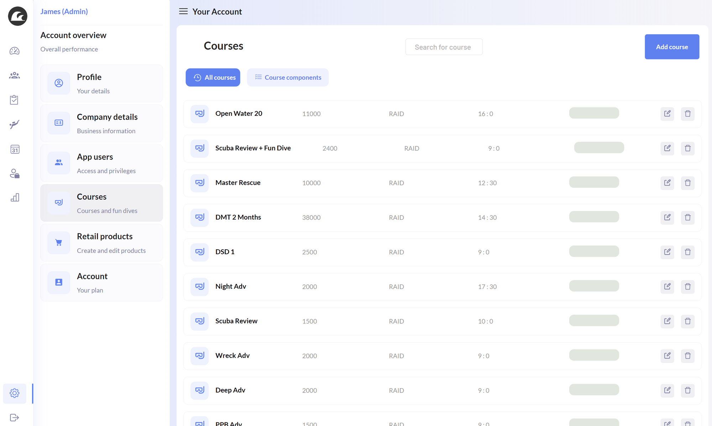Open the Bookings clipboard icon

[x=14, y=100]
